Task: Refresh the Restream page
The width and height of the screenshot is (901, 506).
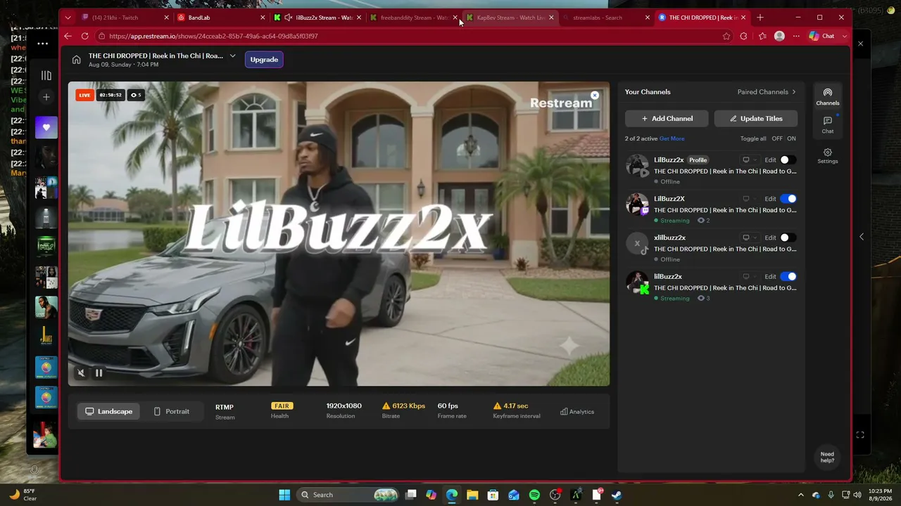Action: pos(85,36)
